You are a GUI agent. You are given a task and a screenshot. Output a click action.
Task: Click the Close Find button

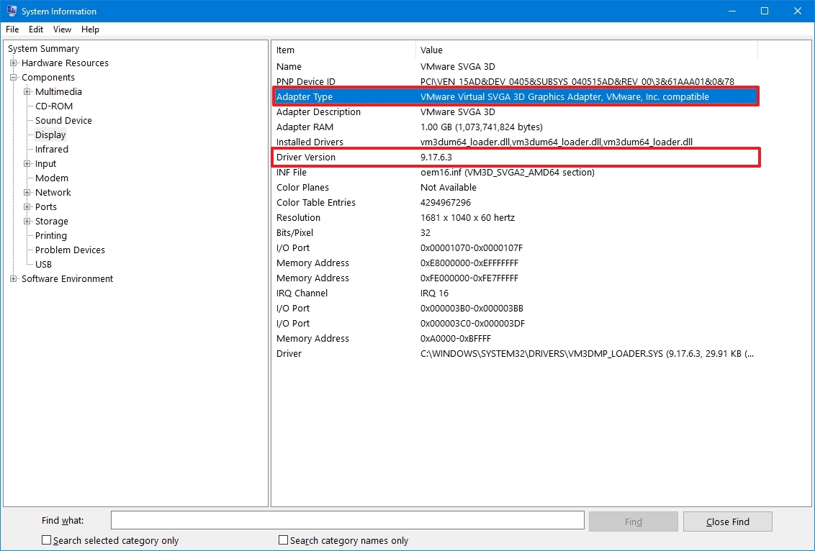pos(727,522)
